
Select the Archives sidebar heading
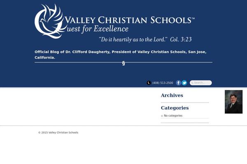[x=172, y=95]
